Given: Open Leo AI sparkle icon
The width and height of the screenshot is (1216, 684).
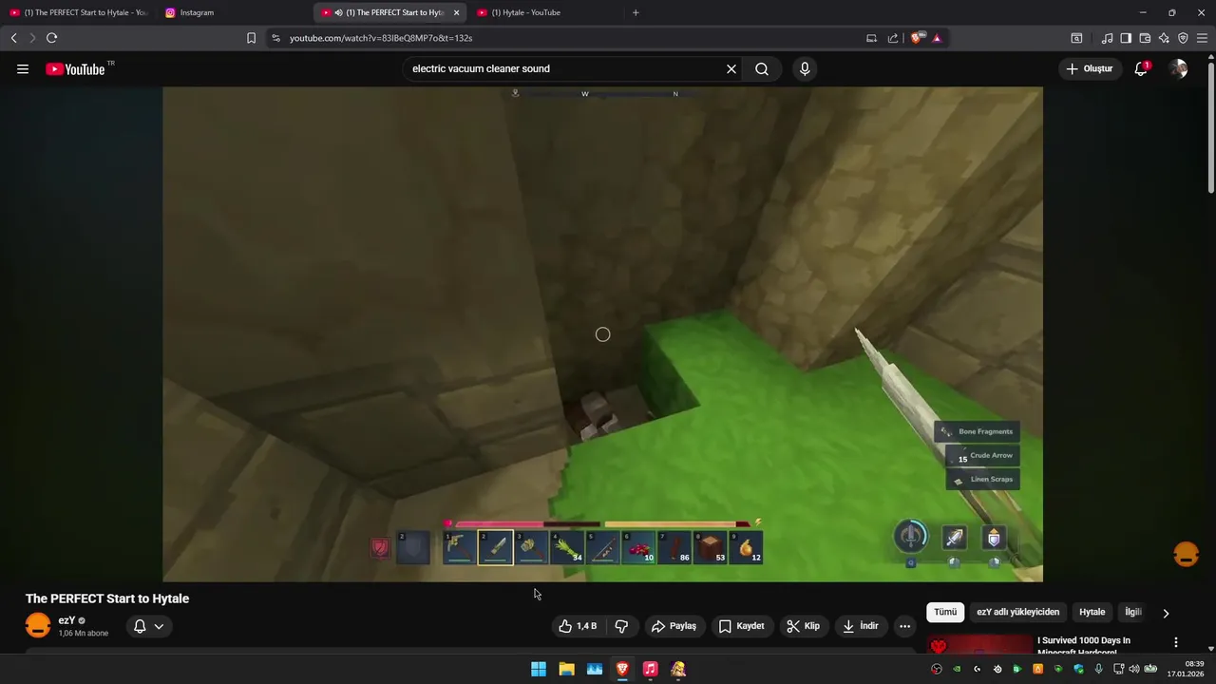Looking at the screenshot, I should pyautogui.click(x=1164, y=38).
